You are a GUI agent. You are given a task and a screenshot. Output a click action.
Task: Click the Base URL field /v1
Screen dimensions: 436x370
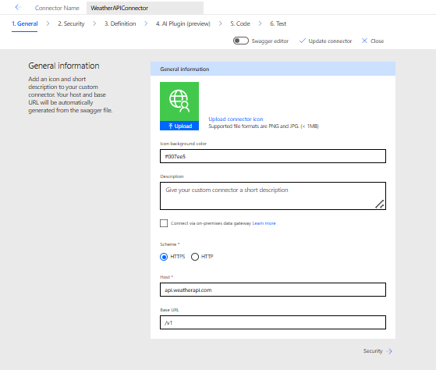(x=273, y=322)
